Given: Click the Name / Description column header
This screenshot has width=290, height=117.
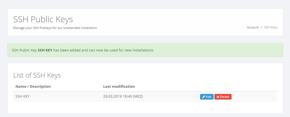Looking at the screenshot, I should (33, 86).
